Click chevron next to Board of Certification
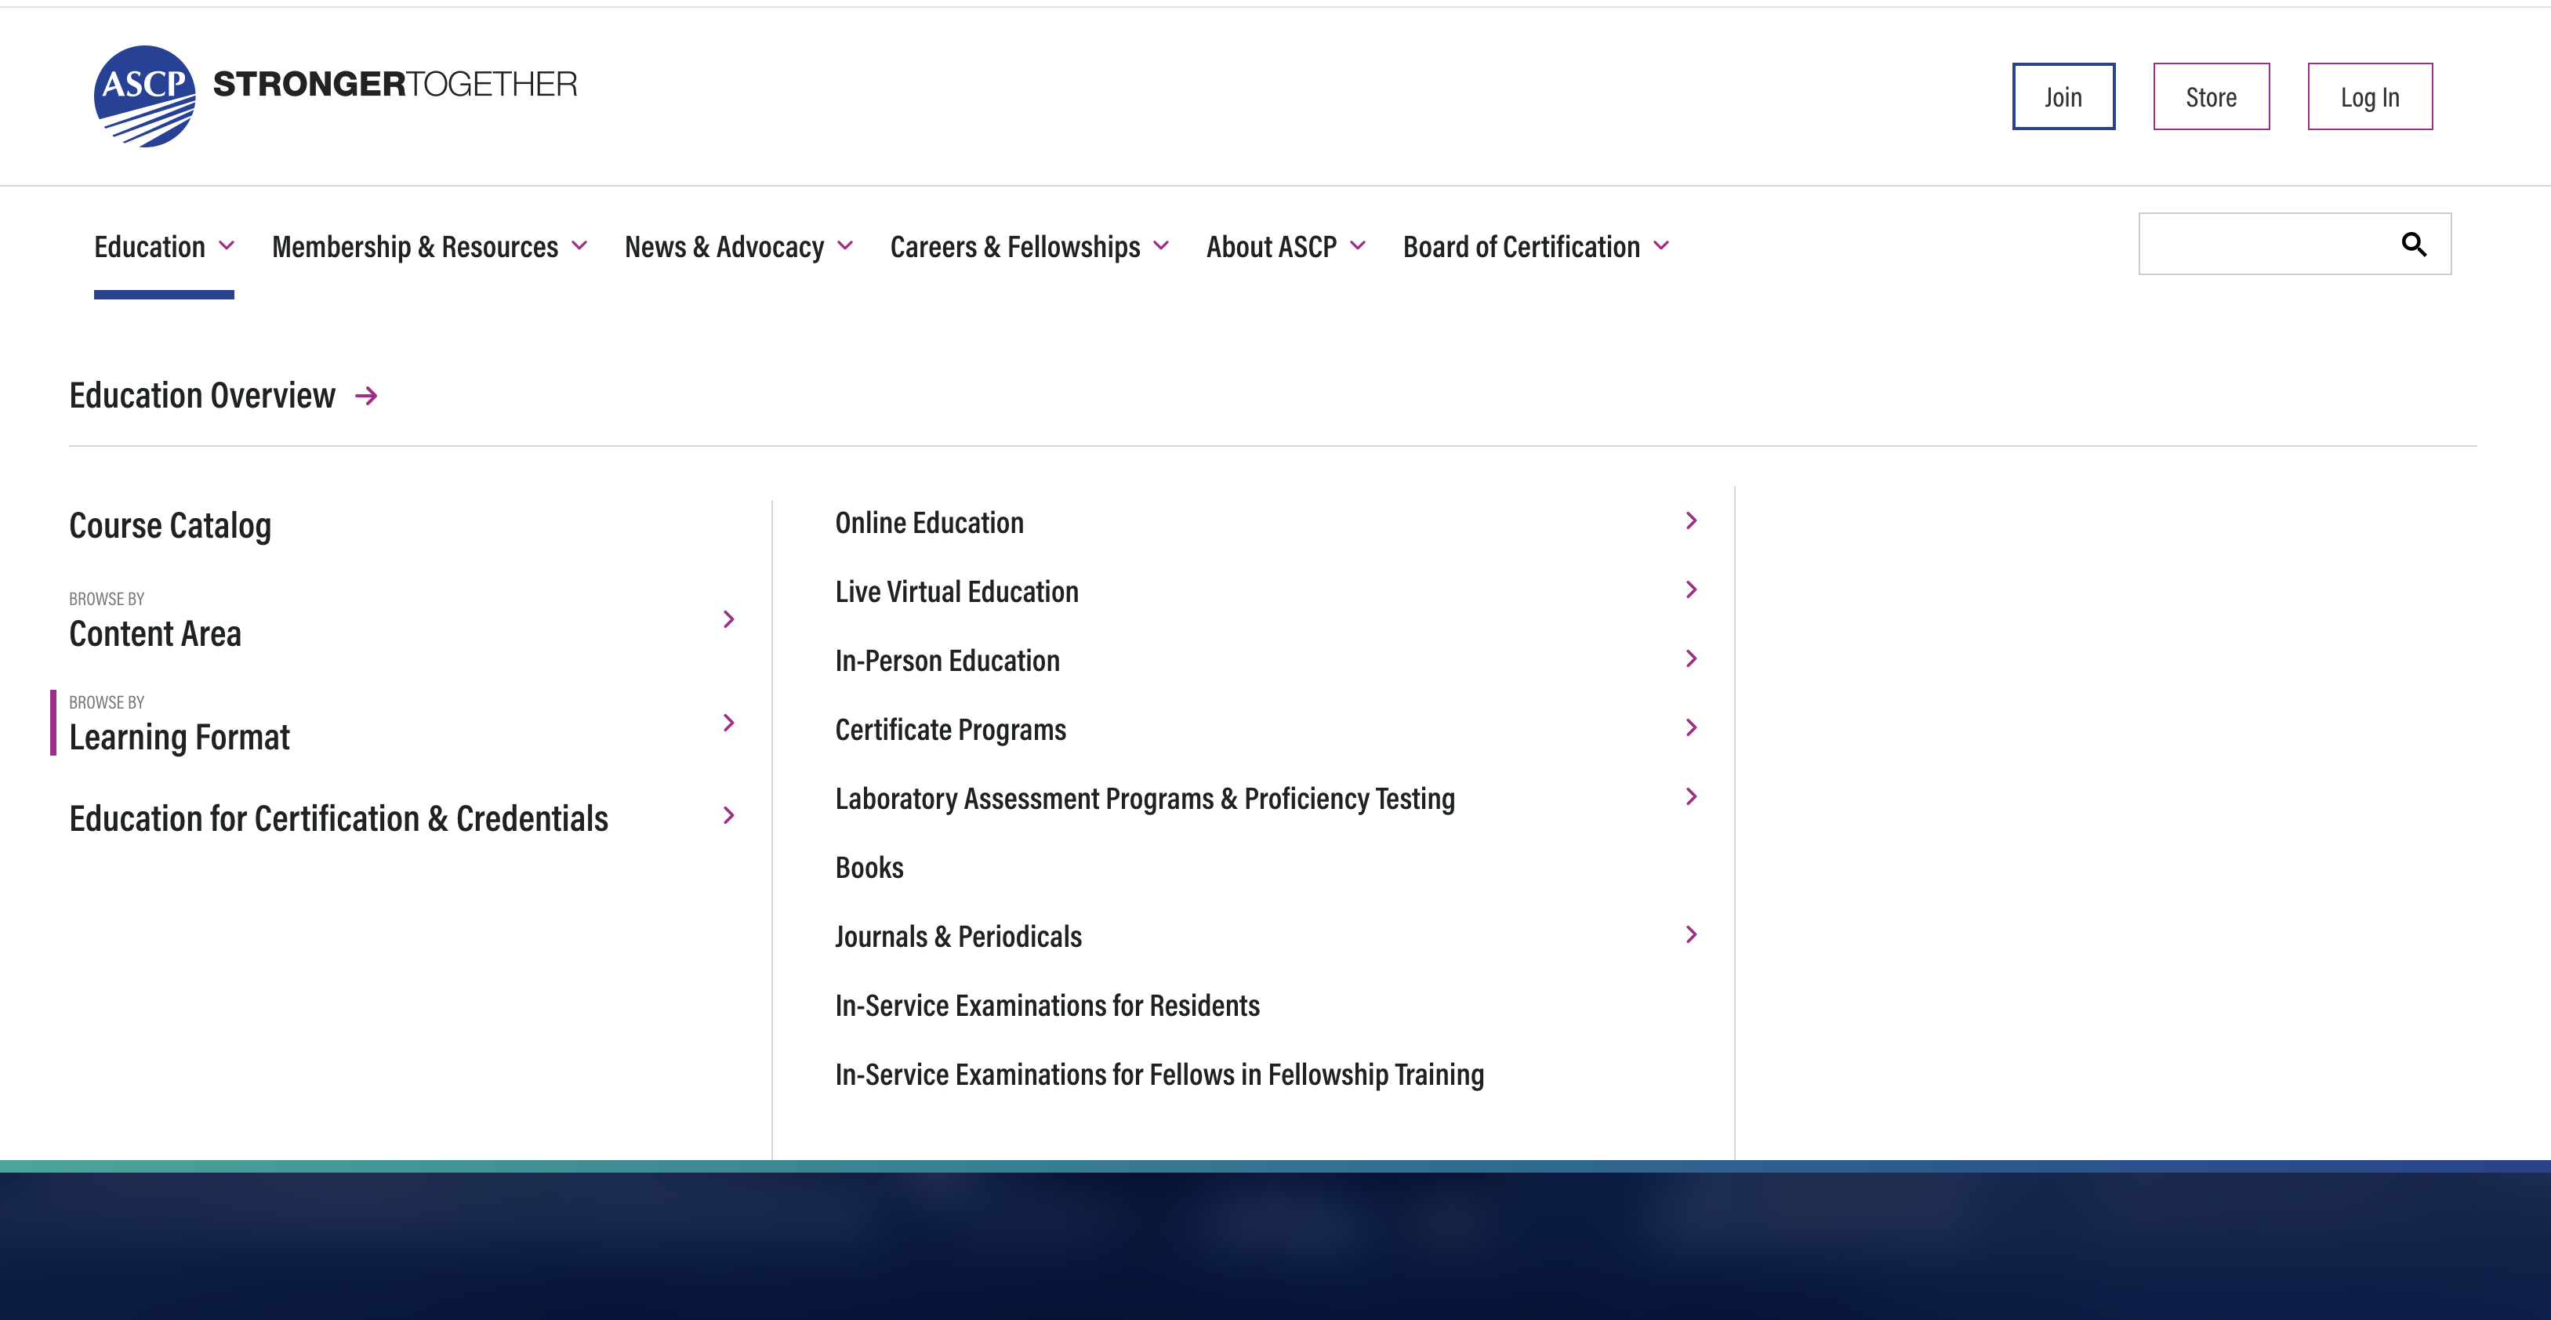 tap(1662, 245)
